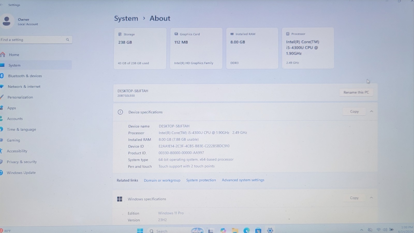
Task: Open the Installed RAM 8.00 GB card
Action: pos(252,48)
